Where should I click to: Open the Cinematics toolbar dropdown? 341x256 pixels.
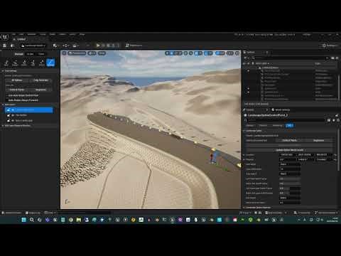76,46
